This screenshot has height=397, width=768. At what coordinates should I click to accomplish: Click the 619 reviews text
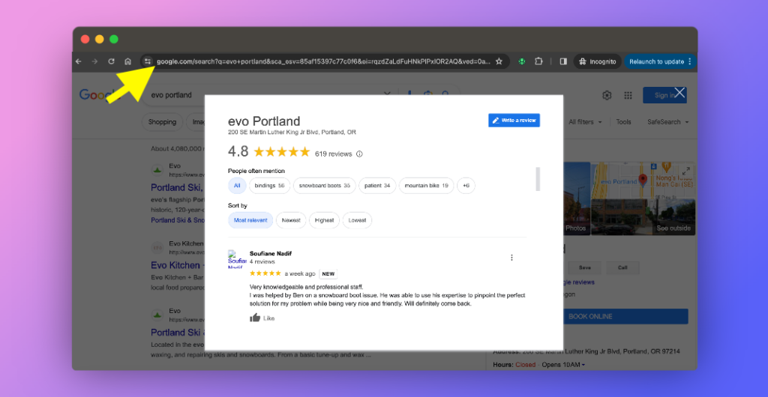[x=333, y=154]
